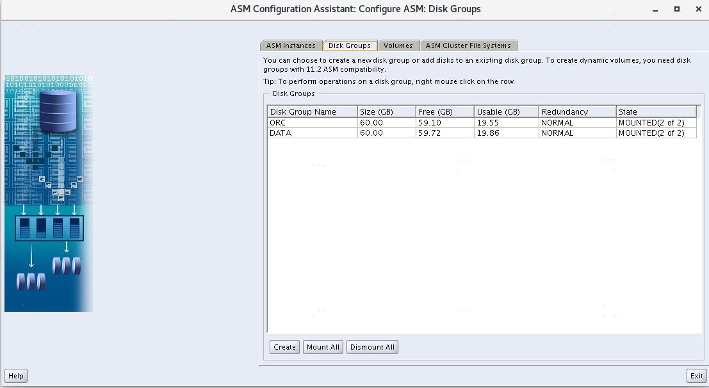Select the Disk Groups tab
Screen dimensions: 709x388
click(x=350, y=45)
